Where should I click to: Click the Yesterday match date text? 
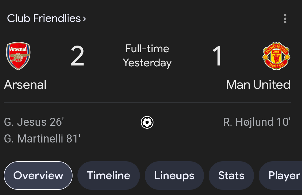click(x=147, y=63)
